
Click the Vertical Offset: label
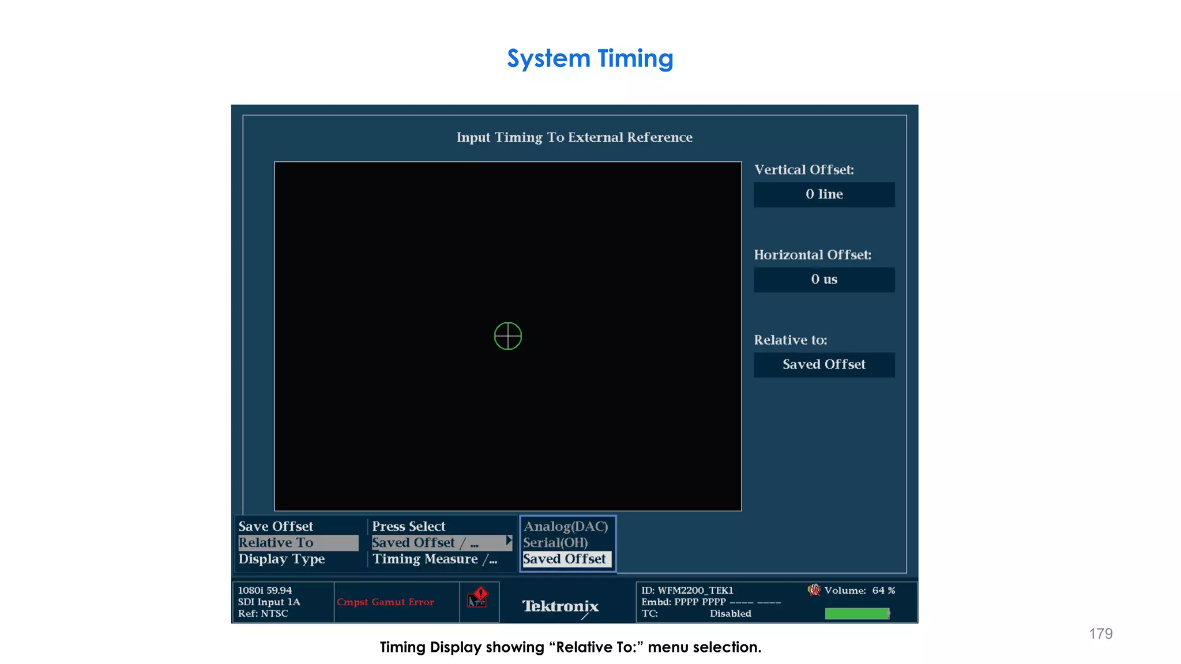(x=804, y=170)
